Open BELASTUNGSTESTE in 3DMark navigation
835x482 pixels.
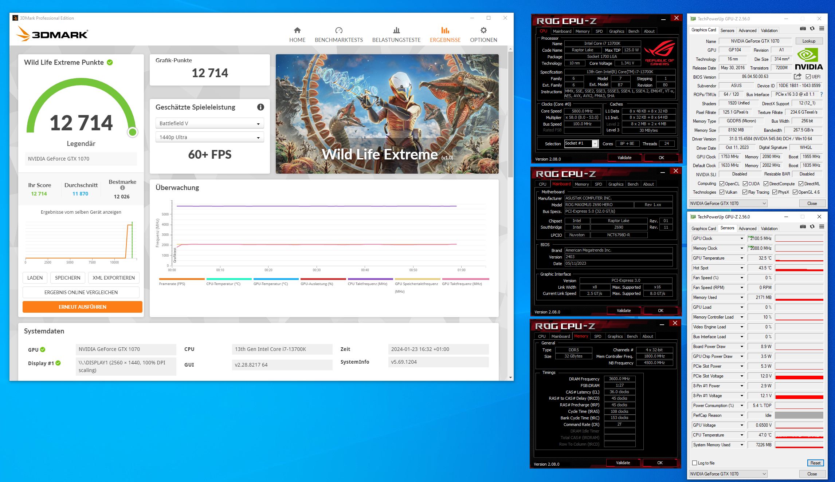point(396,35)
